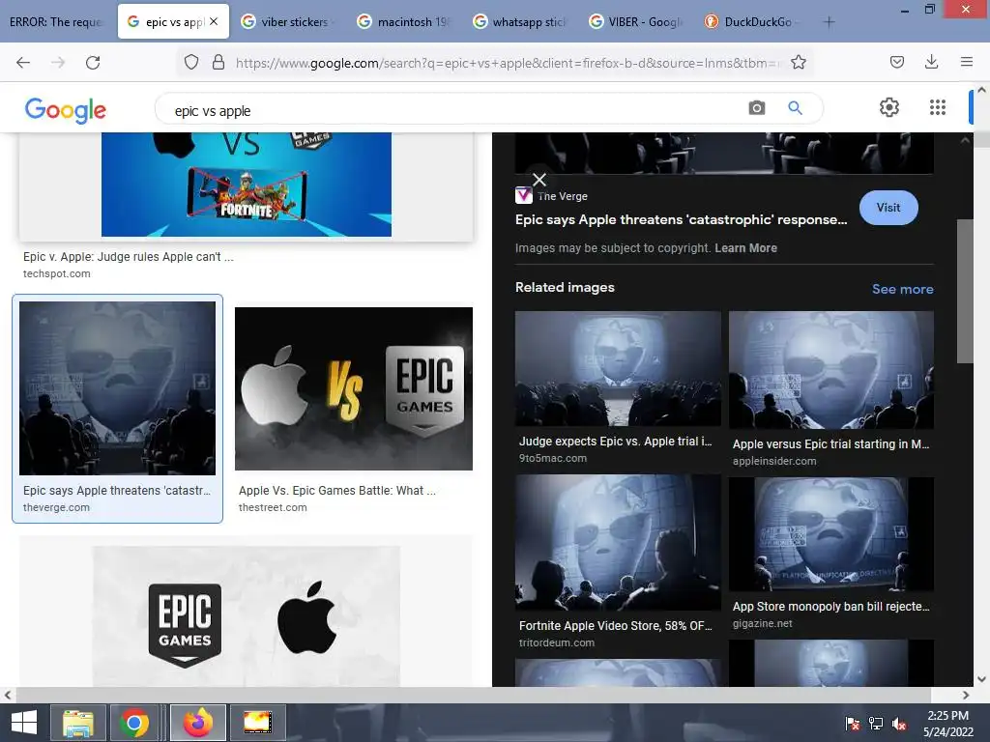Open the tracking protection shield
Image resolution: width=990 pixels, height=742 pixels.
point(191,62)
